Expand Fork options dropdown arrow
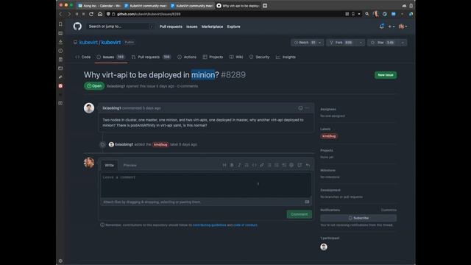Viewport: 471px width, 265px height. (x=361, y=43)
